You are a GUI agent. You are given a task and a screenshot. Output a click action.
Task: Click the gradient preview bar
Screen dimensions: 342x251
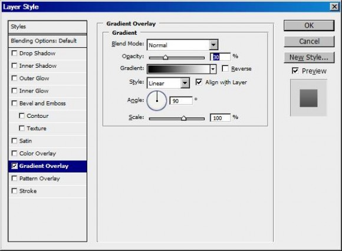click(x=179, y=69)
